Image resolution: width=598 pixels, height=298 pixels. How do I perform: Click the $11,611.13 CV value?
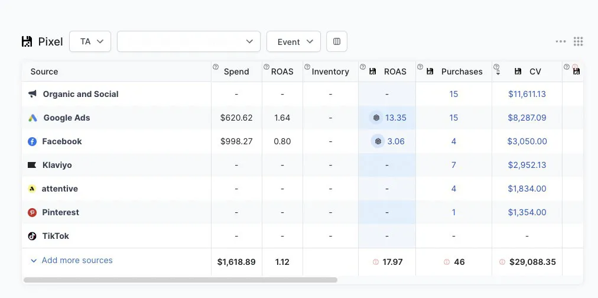(x=527, y=94)
